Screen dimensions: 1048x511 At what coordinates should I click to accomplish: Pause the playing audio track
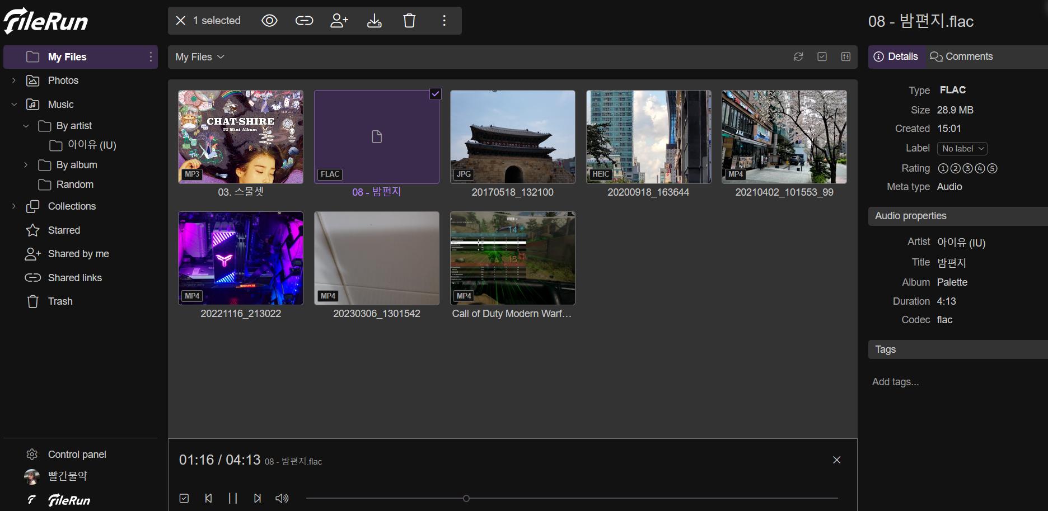point(233,498)
